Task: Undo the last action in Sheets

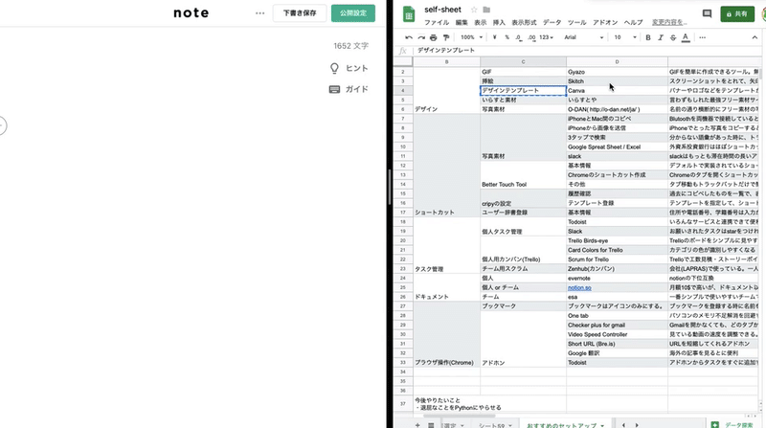Action: (x=409, y=37)
